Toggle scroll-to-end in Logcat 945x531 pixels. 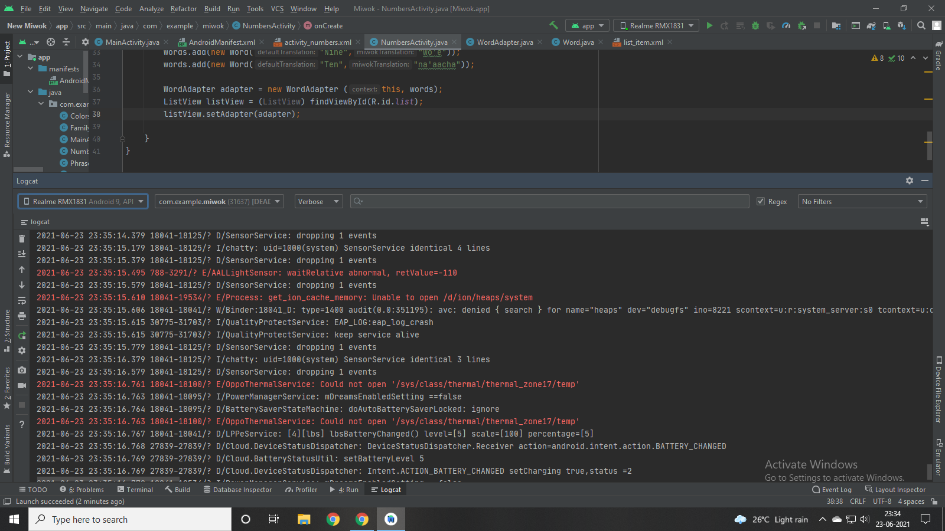21,254
